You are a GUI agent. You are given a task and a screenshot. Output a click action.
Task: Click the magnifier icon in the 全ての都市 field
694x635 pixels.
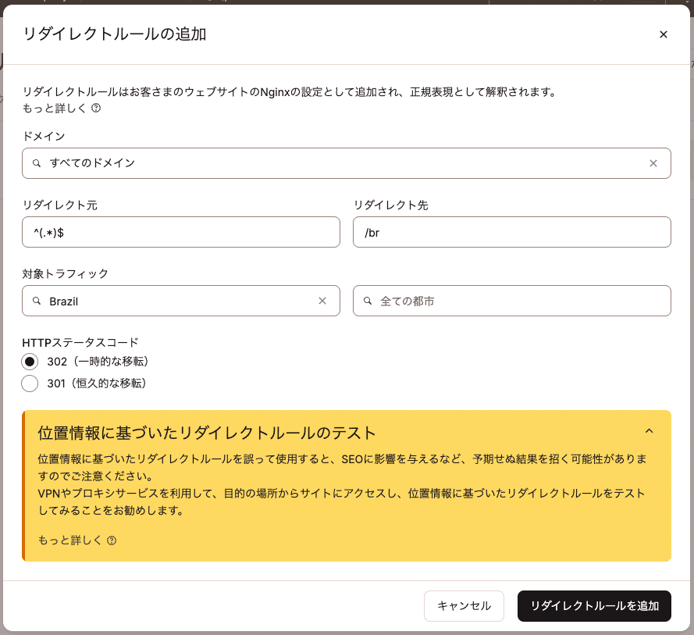click(x=367, y=301)
